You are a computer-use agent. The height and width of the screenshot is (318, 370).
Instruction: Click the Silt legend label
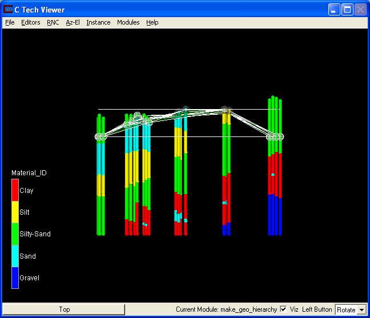(25, 212)
